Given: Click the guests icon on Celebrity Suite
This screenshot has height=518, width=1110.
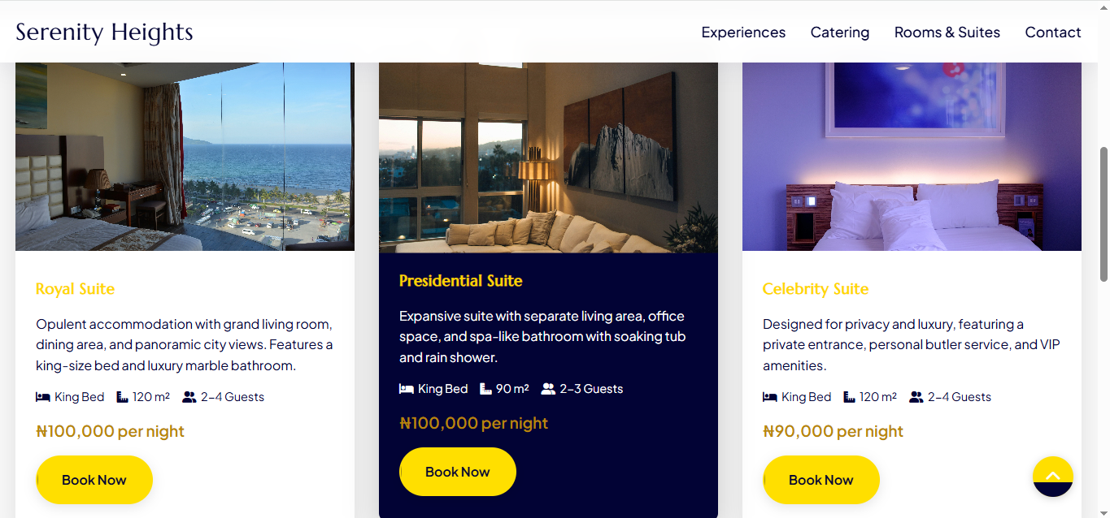Looking at the screenshot, I should pos(917,396).
